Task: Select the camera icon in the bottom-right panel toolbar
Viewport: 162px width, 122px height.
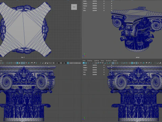Action: [x=84, y=63]
